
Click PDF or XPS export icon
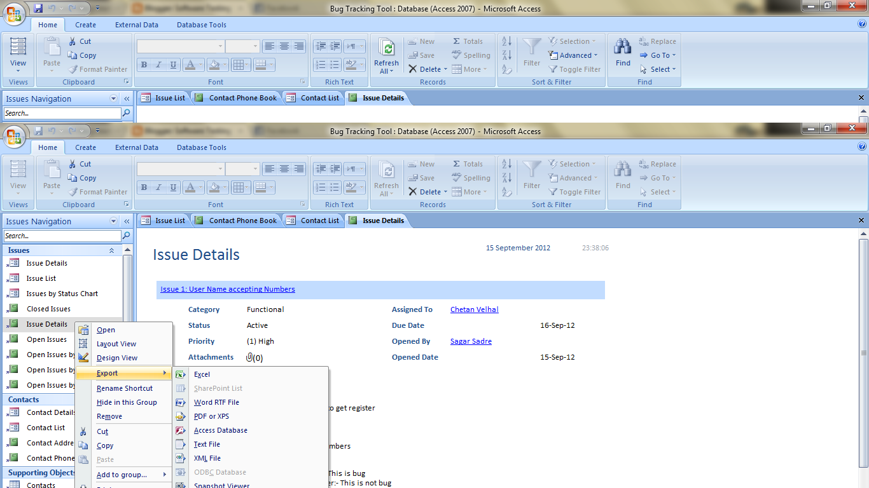(x=181, y=416)
